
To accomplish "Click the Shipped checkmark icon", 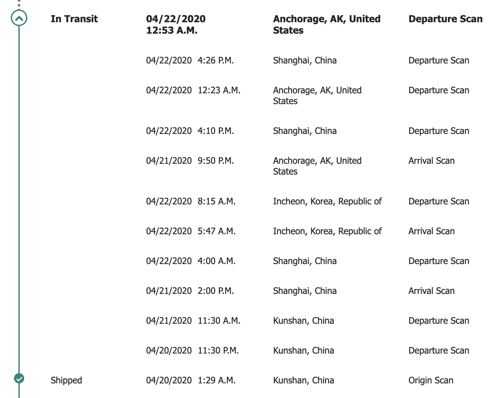I will tap(19, 378).
